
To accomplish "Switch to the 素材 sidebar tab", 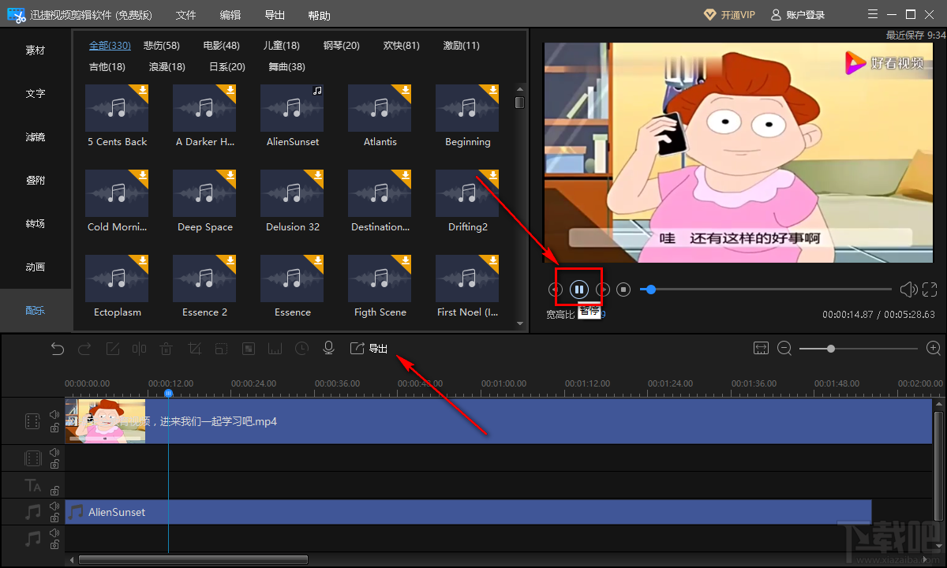I will 36,50.
